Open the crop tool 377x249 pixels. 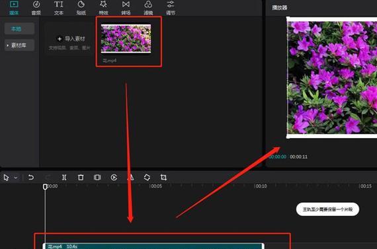pos(163,178)
